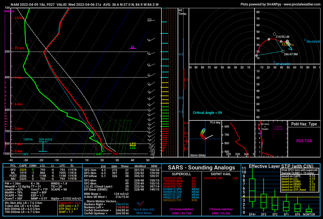The height and width of the screenshot is (219, 323).
Task: Click the 'Classic Supercell' label in SR wind panel
Action: click(278, 128)
